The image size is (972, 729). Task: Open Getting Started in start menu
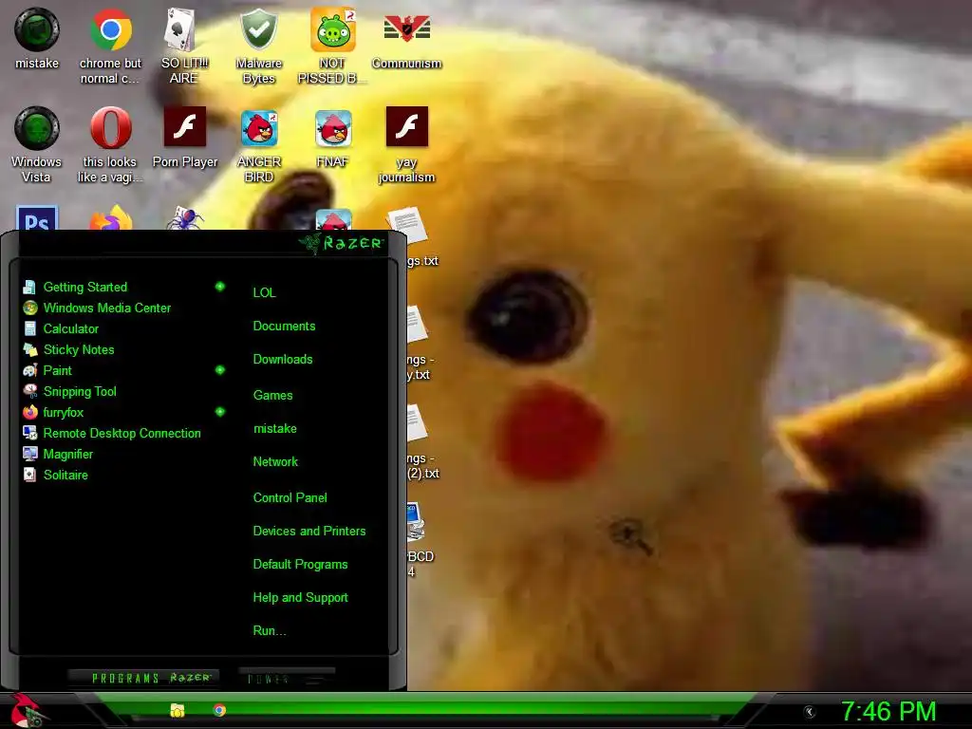[84, 287]
